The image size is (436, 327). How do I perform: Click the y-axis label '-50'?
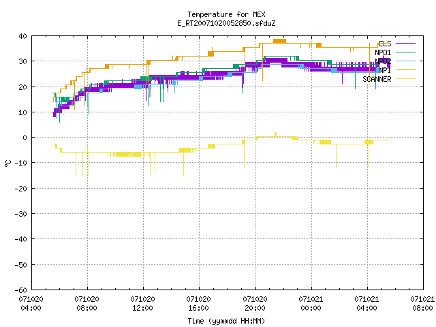pos(21,265)
